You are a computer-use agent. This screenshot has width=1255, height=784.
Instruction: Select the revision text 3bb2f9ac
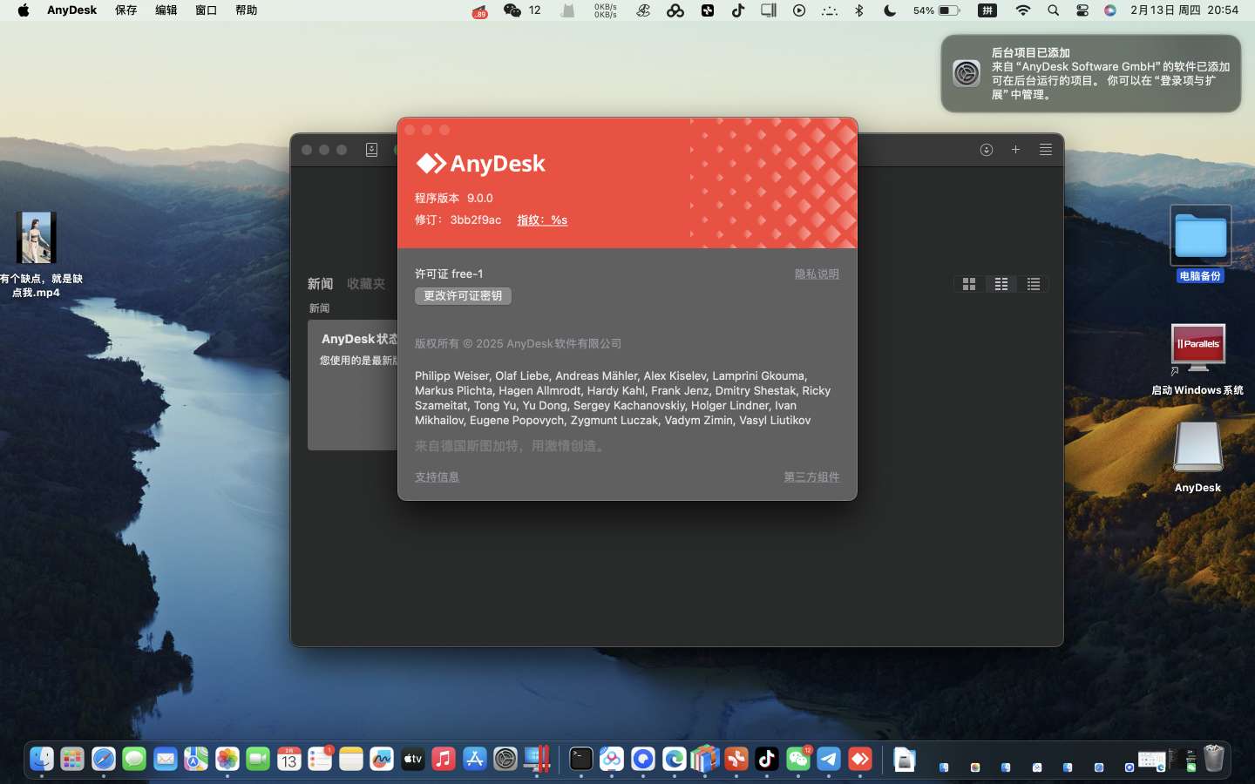476,220
